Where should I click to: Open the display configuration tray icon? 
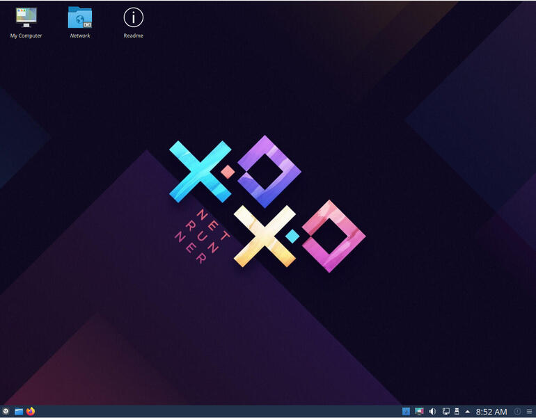[419, 412]
